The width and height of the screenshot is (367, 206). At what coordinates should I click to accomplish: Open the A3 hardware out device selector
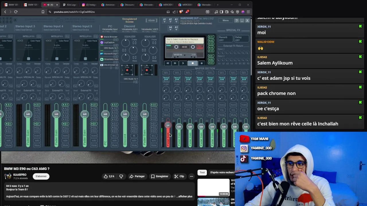[176, 20]
